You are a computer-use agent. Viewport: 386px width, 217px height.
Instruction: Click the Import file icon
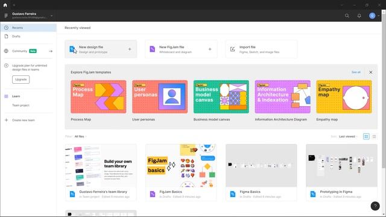[x=232, y=49]
